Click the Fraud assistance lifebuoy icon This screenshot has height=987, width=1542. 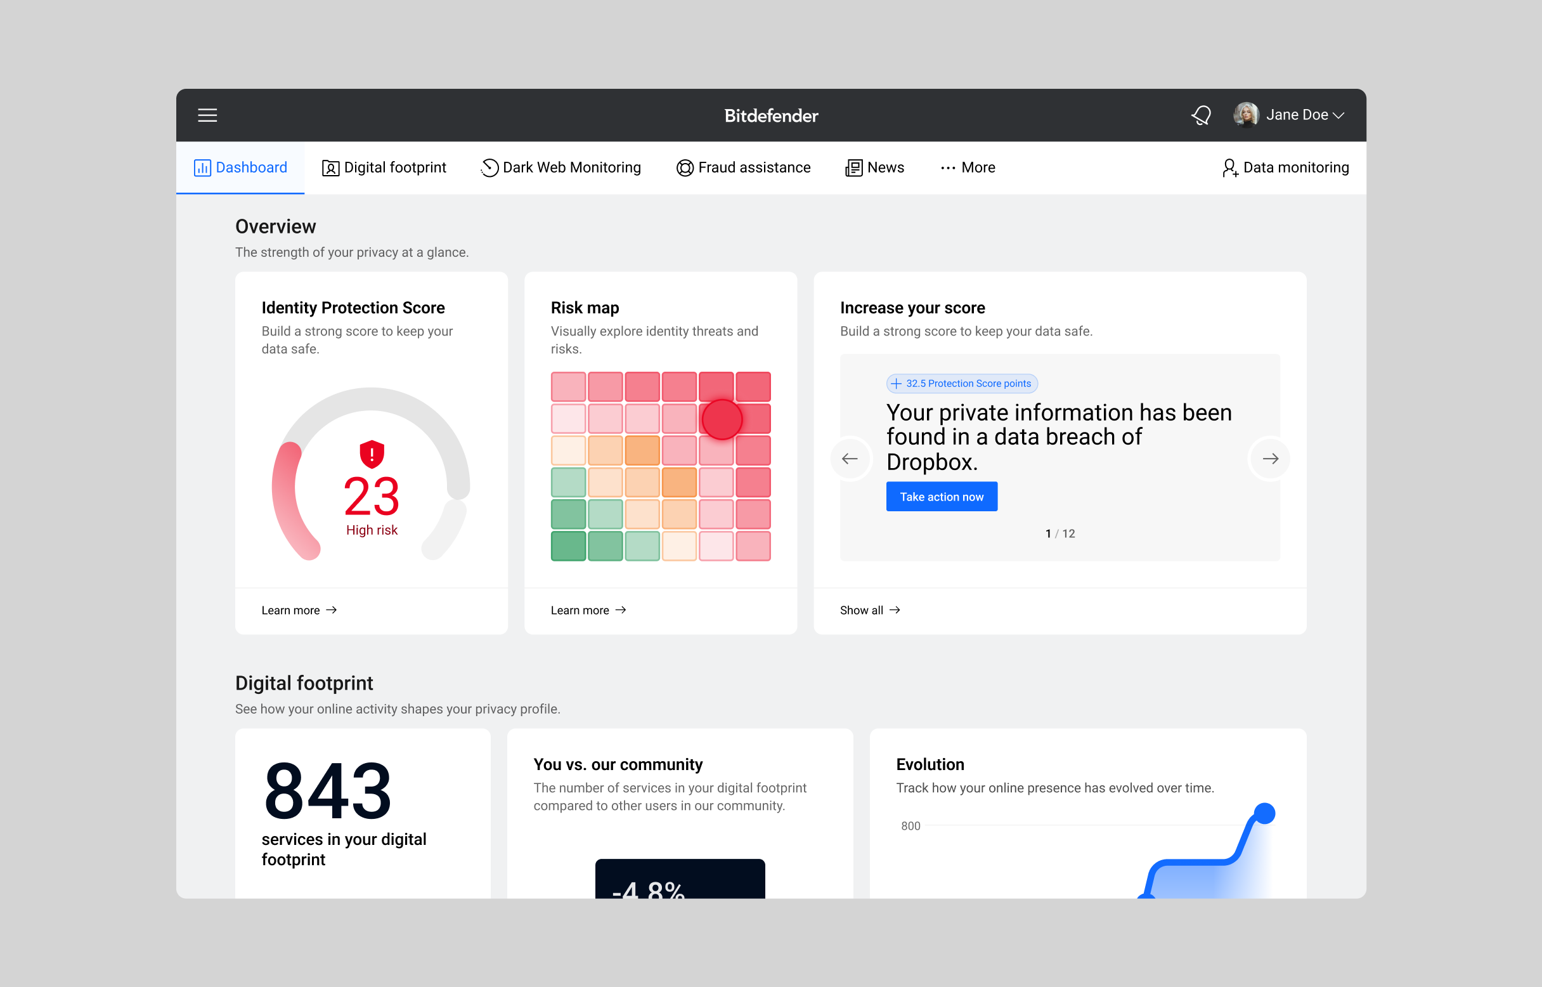point(685,168)
